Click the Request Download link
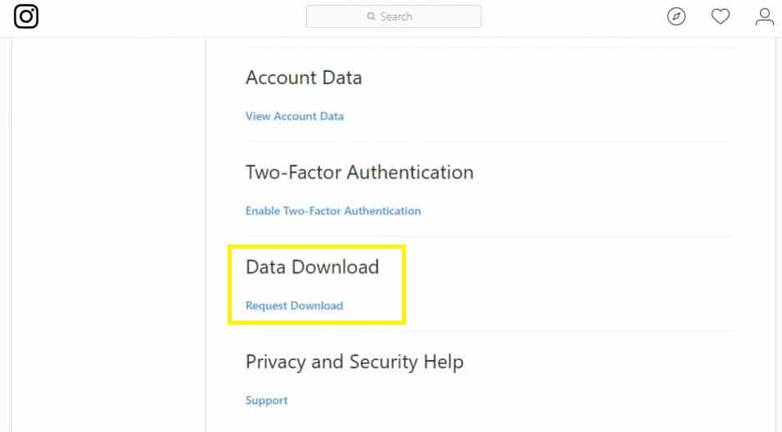This screenshot has height=432, width=782. point(294,305)
